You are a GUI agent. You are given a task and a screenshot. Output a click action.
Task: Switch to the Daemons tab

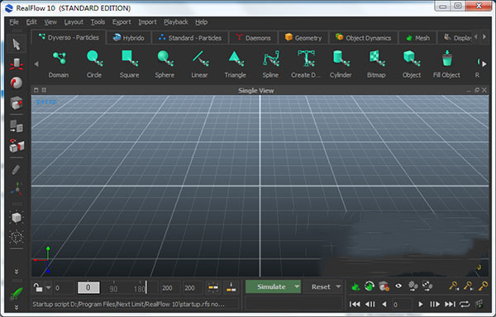253,38
